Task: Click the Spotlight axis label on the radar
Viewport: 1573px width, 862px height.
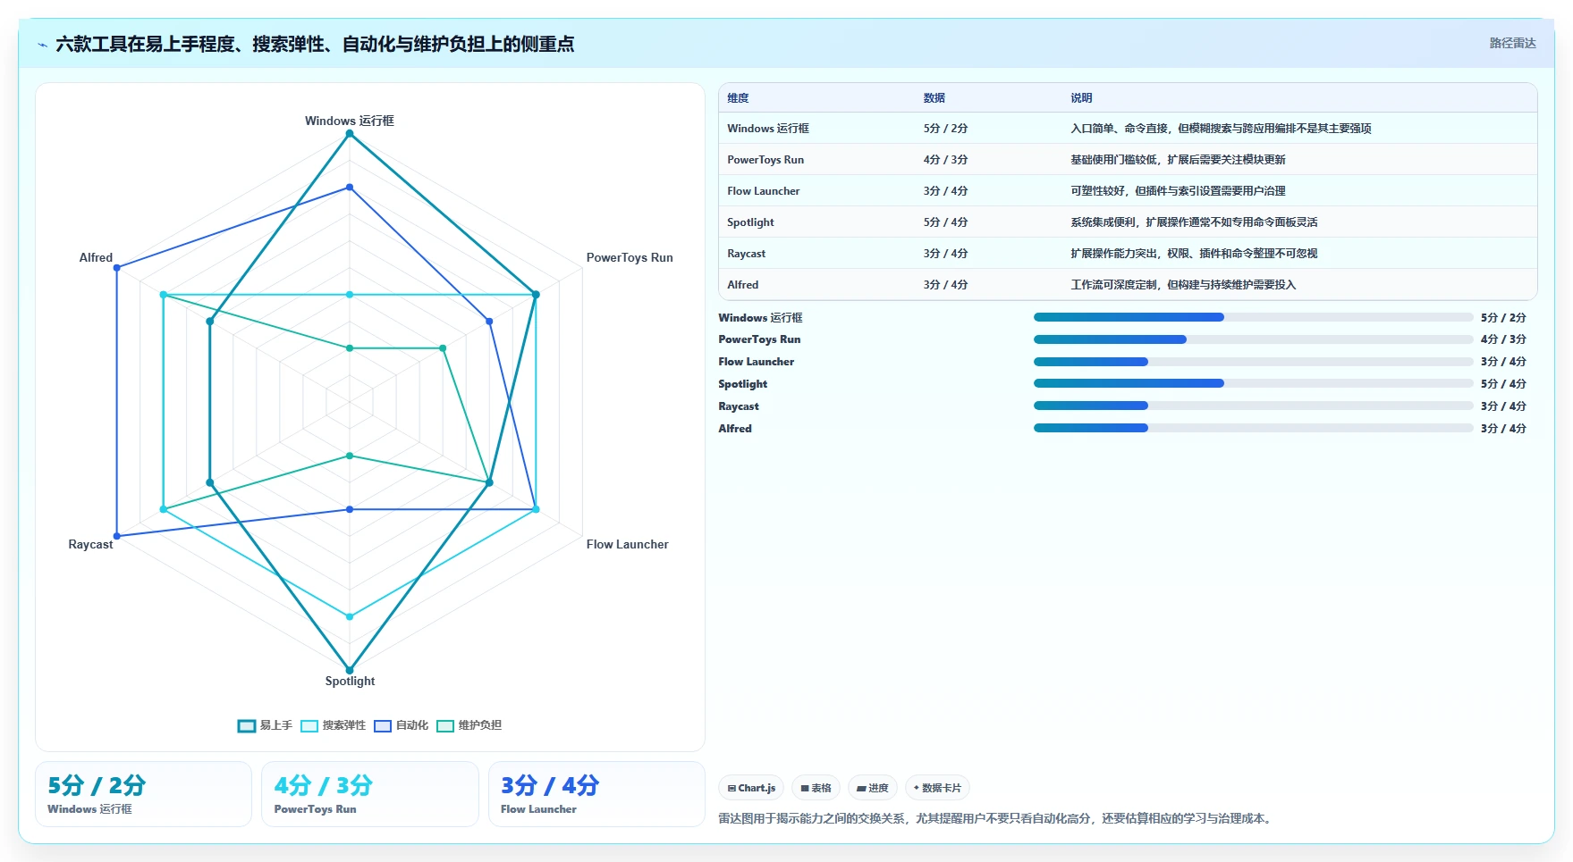Action: click(350, 681)
